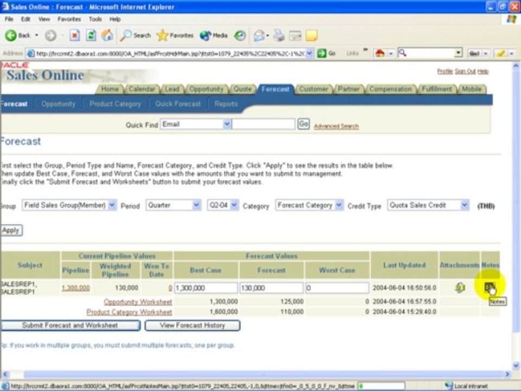Click the red house icon on links bar
521x391 pixels.
[380, 53]
